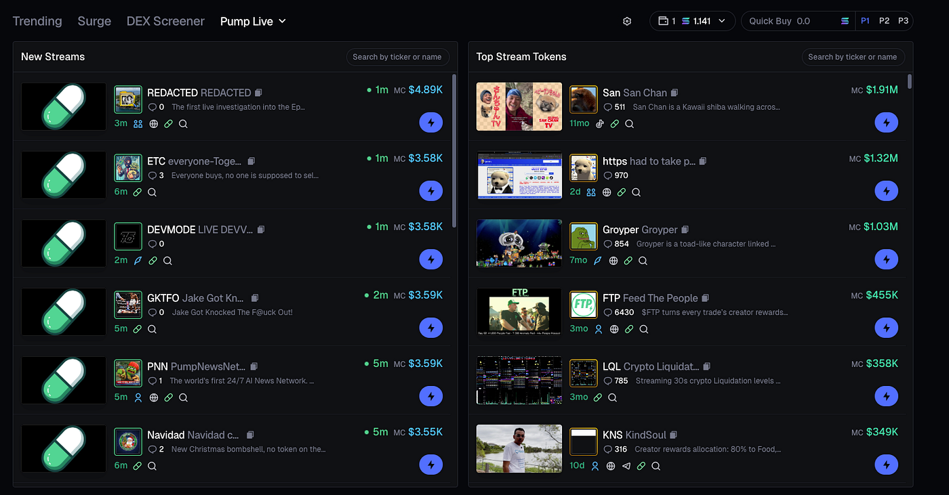Click the pill thumbnail in the GKTFO row
949x495 pixels.
point(64,311)
